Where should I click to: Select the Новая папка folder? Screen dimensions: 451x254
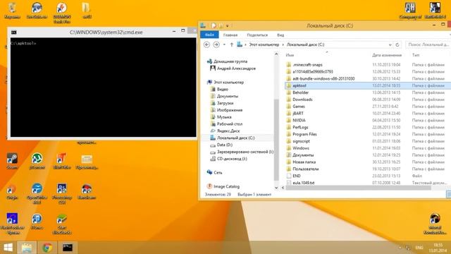[x=367, y=162]
